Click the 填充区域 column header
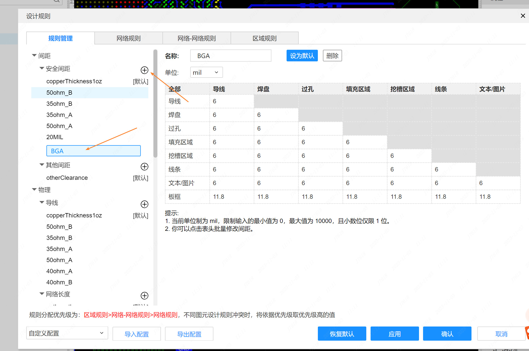The height and width of the screenshot is (351, 529). [365, 89]
